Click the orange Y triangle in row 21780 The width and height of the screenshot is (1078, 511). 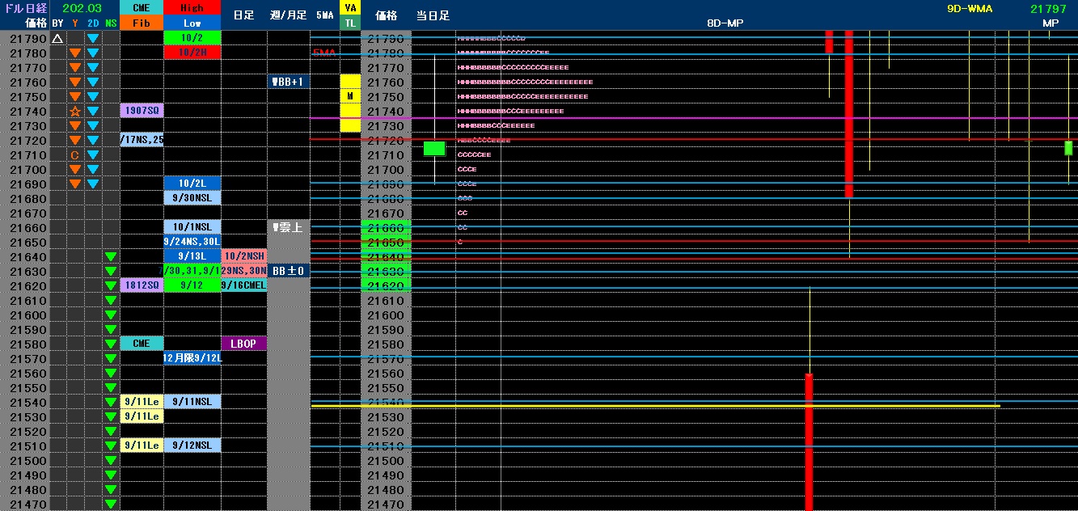pyautogui.click(x=75, y=53)
